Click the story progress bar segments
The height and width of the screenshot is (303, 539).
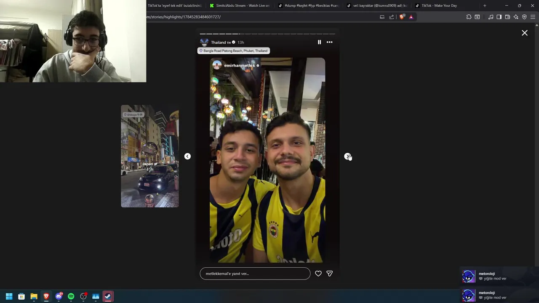pyautogui.click(x=267, y=34)
